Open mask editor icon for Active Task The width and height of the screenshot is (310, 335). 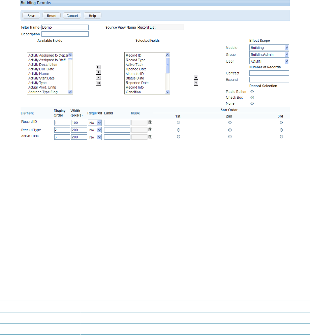150,137
